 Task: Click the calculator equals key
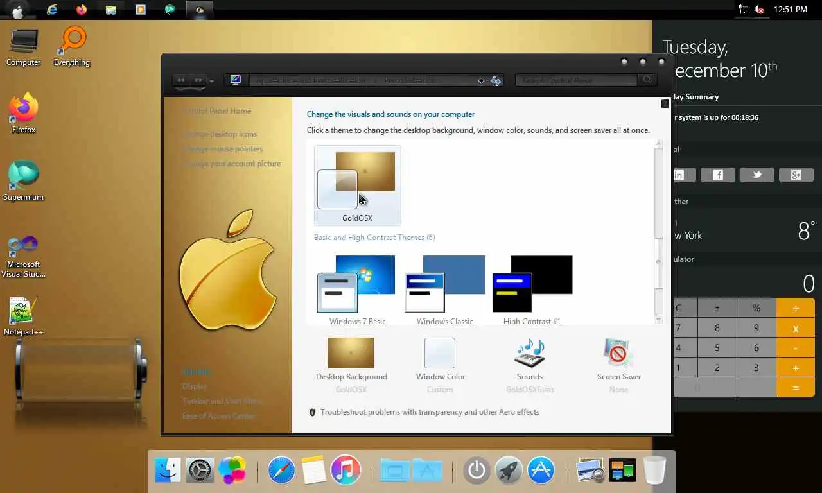[796, 388]
